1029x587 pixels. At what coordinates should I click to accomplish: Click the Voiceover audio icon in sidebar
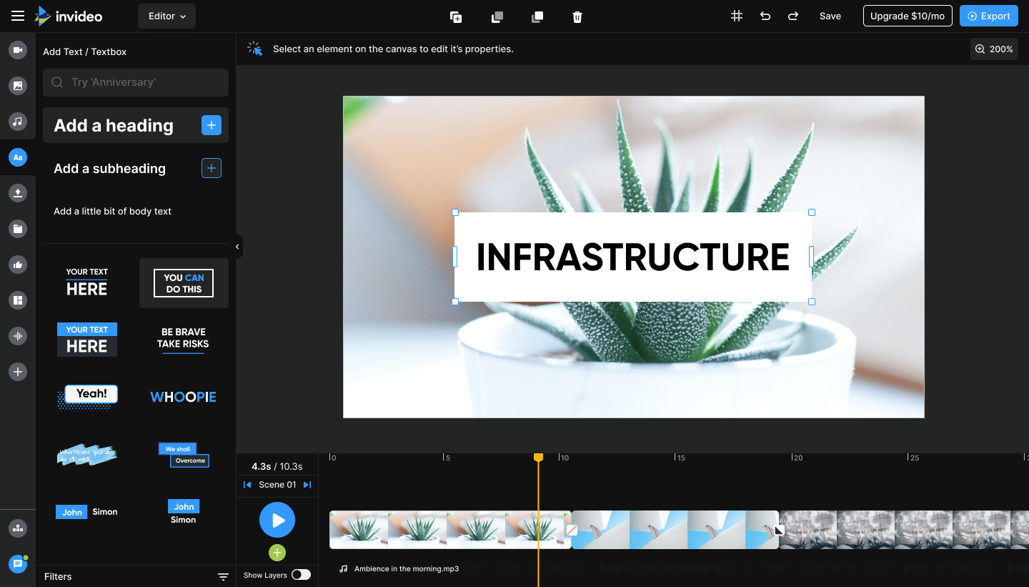click(18, 336)
